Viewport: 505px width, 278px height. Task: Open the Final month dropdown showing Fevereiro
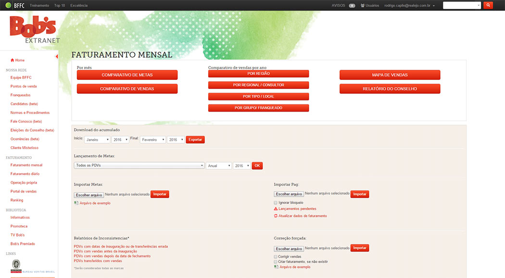point(152,139)
